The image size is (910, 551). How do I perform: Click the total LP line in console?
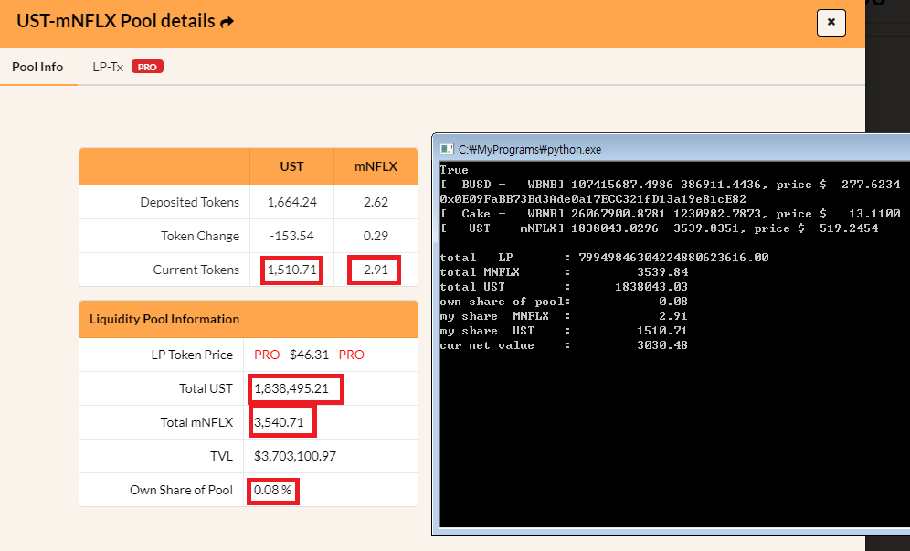604,257
